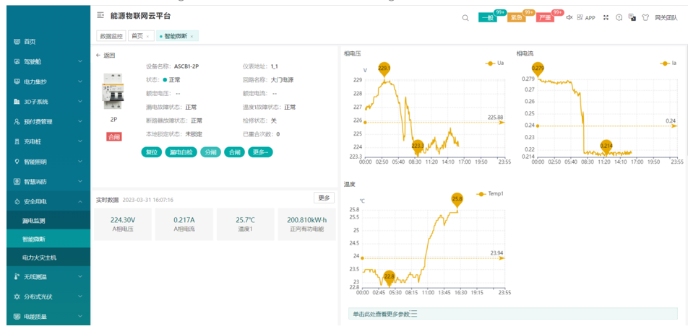Click the 安全用电 flame icon

click(17, 202)
